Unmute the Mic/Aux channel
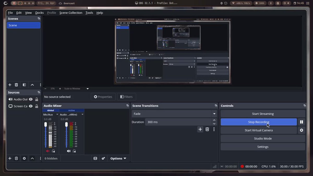Image resolution: width=313 pixels, height=176 pixels. point(48,151)
